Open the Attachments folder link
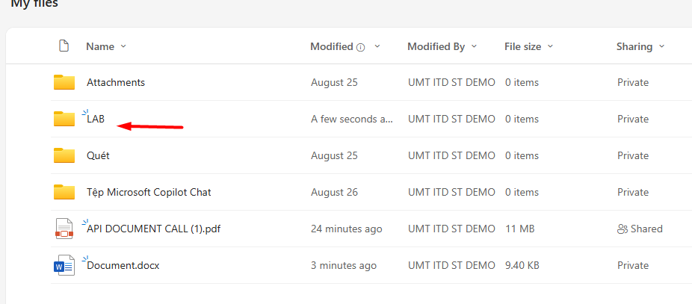 (116, 82)
